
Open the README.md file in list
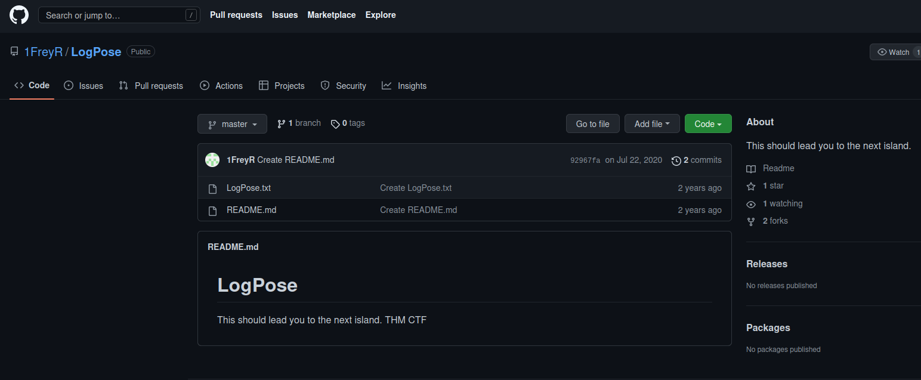point(251,210)
